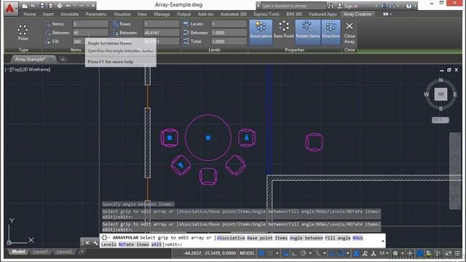Switch to the Layout1 tab
The height and width of the screenshot is (262, 466).
[x=41, y=252]
